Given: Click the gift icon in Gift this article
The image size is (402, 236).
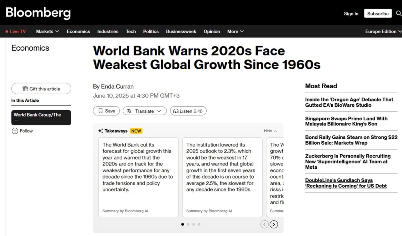Looking at the screenshot, I should click(25, 89).
